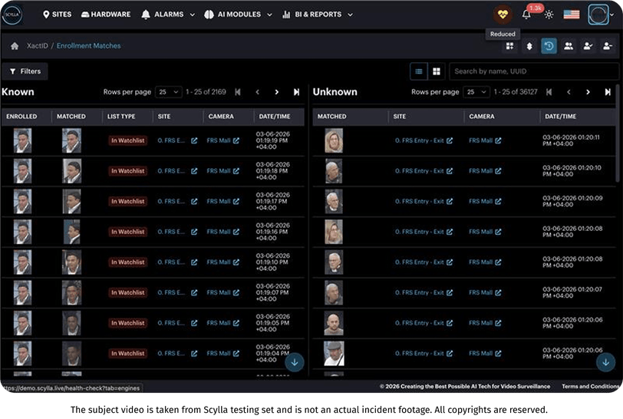The height and width of the screenshot is (419, 623).
Task: Click the Enrollment Matches breadcrumb
Action: (x=88, y=46)
